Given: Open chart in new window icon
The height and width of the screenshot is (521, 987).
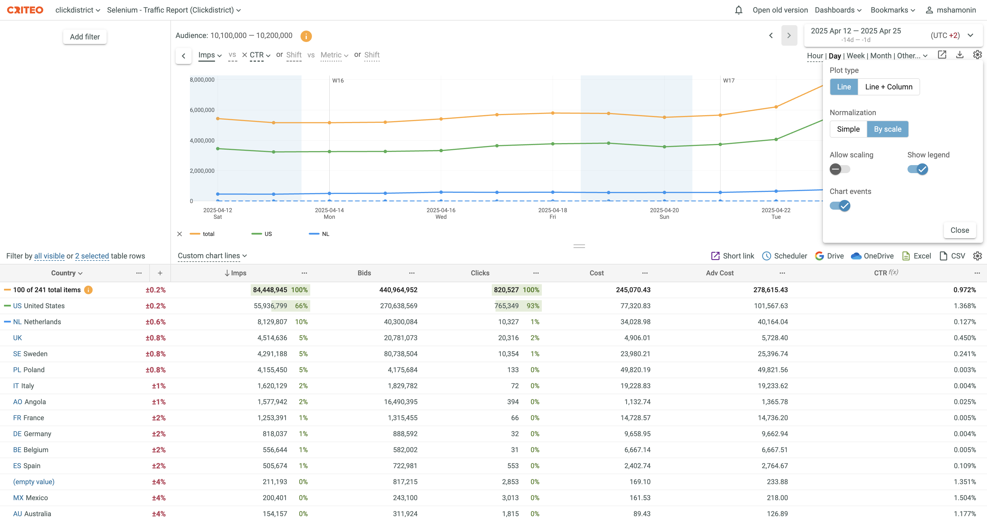Looking at the screenshot, I should pyautogui.click(x=942, y=55).
